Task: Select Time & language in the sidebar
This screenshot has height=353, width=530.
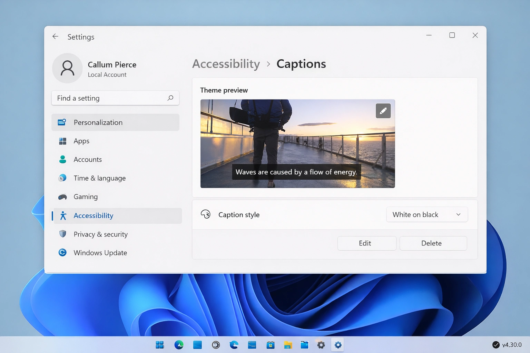Action: click(99, 178)
